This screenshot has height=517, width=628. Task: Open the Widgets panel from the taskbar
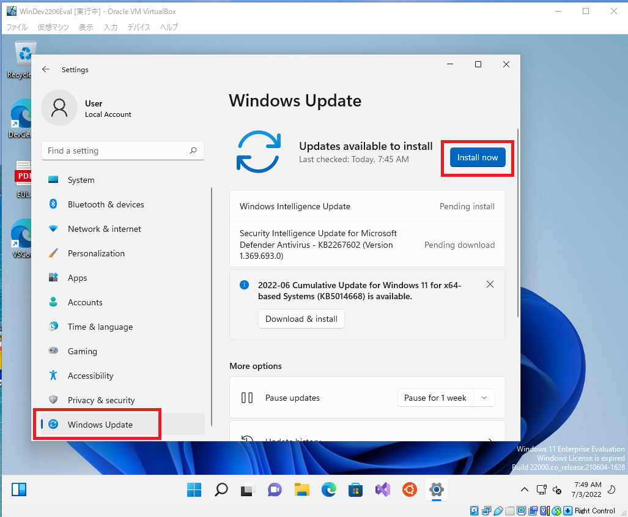tap(19, 489)
